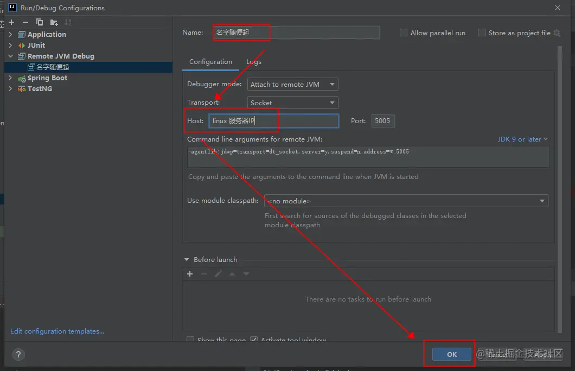Switch to the Configuration tab

pyautogui.click(x=210, y=62)
